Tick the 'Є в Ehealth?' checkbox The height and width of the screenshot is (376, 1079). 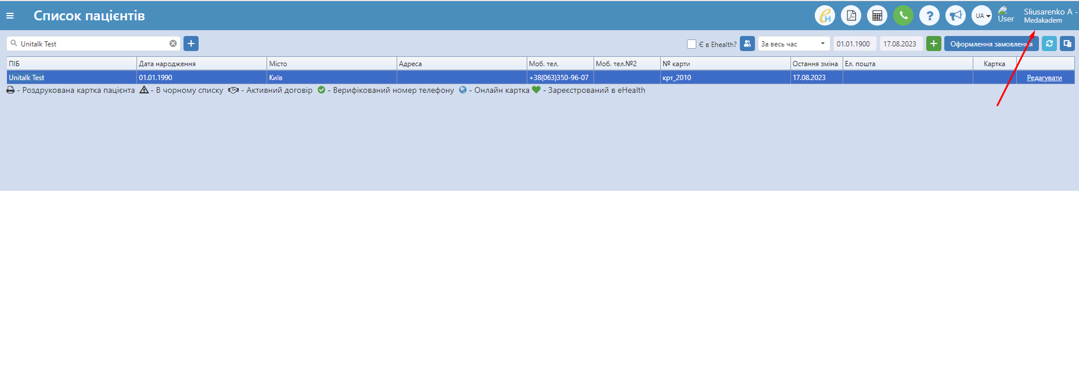point(691,44)
